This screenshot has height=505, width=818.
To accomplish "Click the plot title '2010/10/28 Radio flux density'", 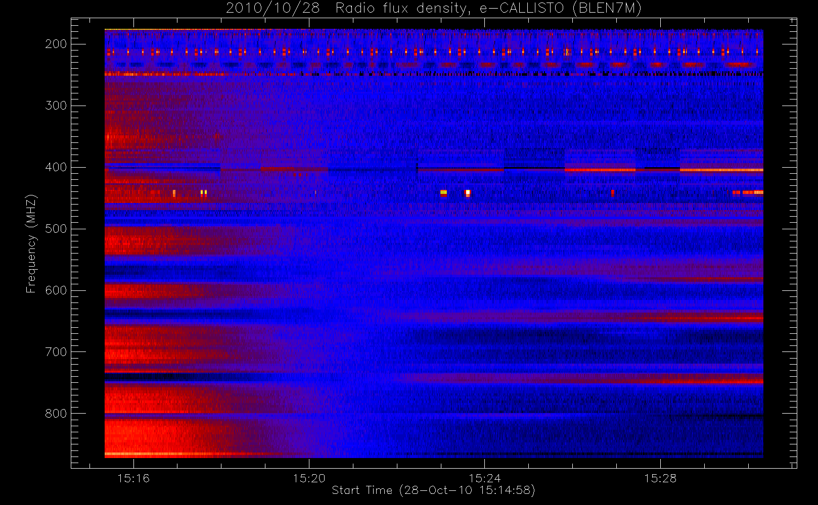I will (x=434, y=9).
